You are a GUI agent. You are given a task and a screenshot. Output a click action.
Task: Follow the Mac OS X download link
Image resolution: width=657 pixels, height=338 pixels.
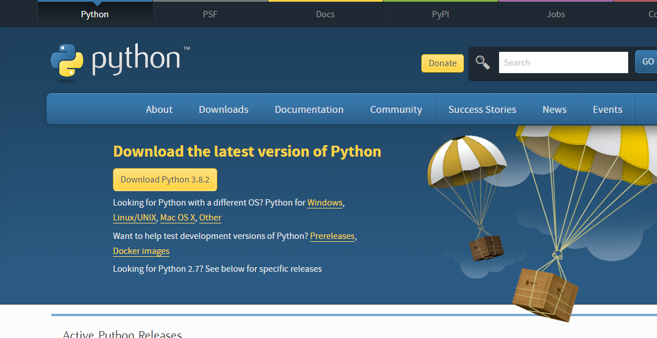click(x=178, y=218)
